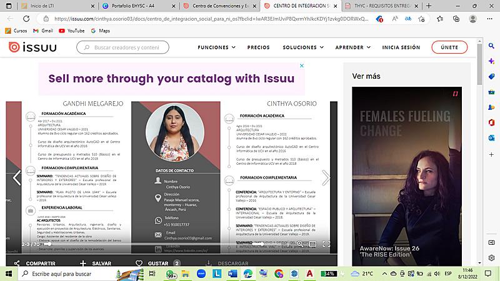Viewport: 500px width, 281px height.
Task: Enter fullscreen reader mode
Action: (x=326, y=244)
